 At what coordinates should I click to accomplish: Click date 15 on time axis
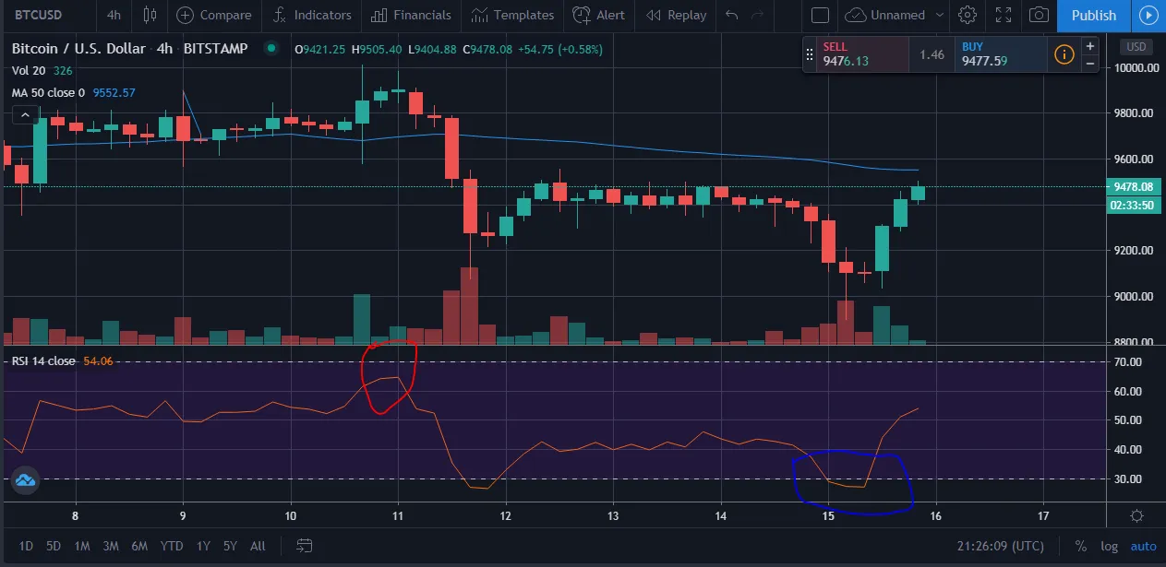click(829, 516)
